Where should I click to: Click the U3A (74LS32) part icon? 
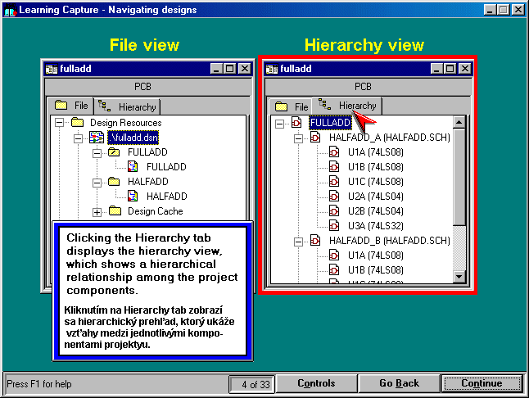point(334,226)
